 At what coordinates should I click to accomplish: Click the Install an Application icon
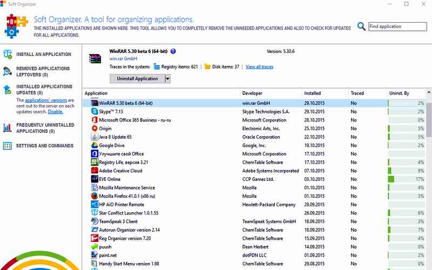(x=8, y=55)
